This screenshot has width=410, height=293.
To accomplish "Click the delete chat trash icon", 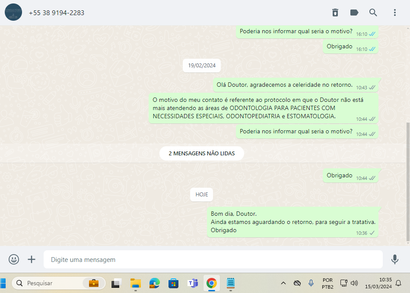I will pos(335,13).
